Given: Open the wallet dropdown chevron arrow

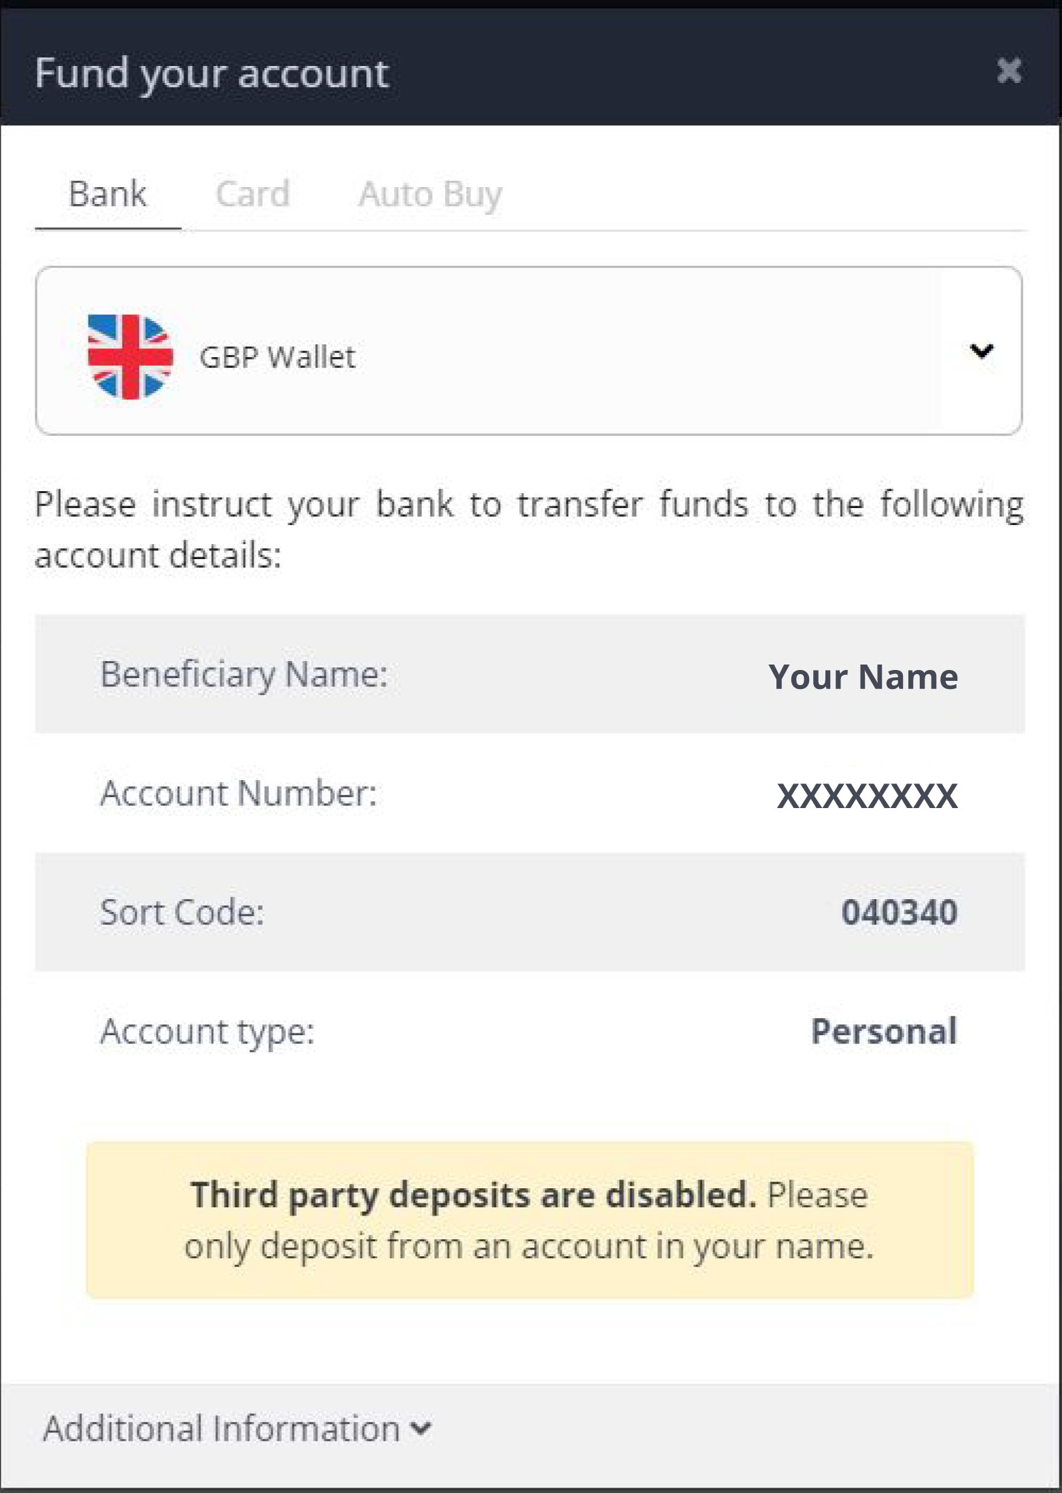Looking at the screenshot, I should tap(981, 351).
